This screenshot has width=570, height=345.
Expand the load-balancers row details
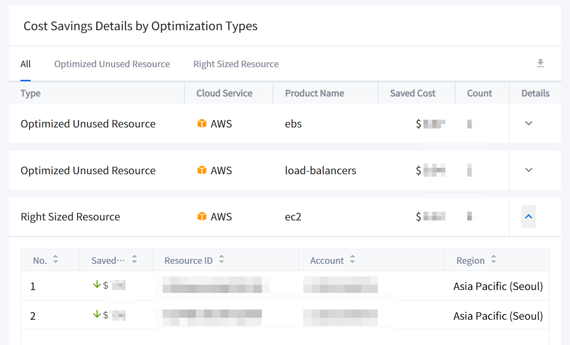529,170
